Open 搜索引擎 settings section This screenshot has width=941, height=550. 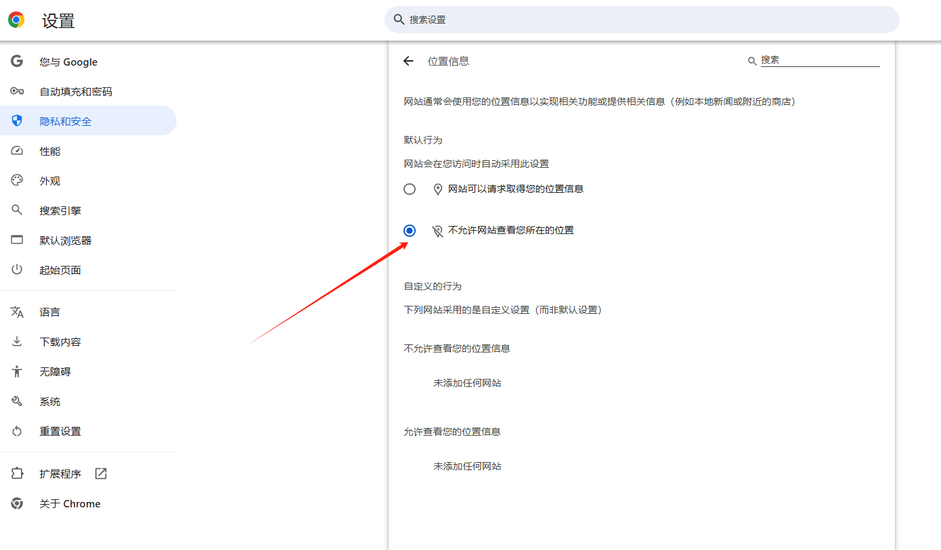tap(88, 210)
